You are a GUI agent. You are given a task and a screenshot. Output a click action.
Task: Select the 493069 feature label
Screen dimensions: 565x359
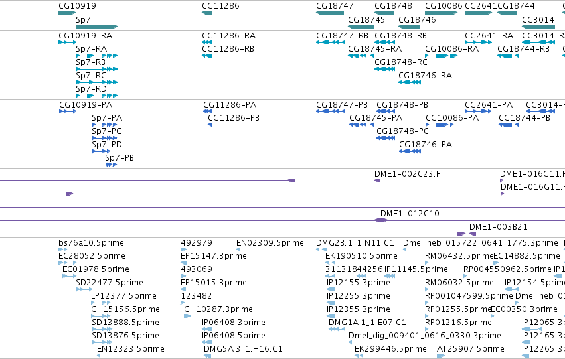pos(197,269)
